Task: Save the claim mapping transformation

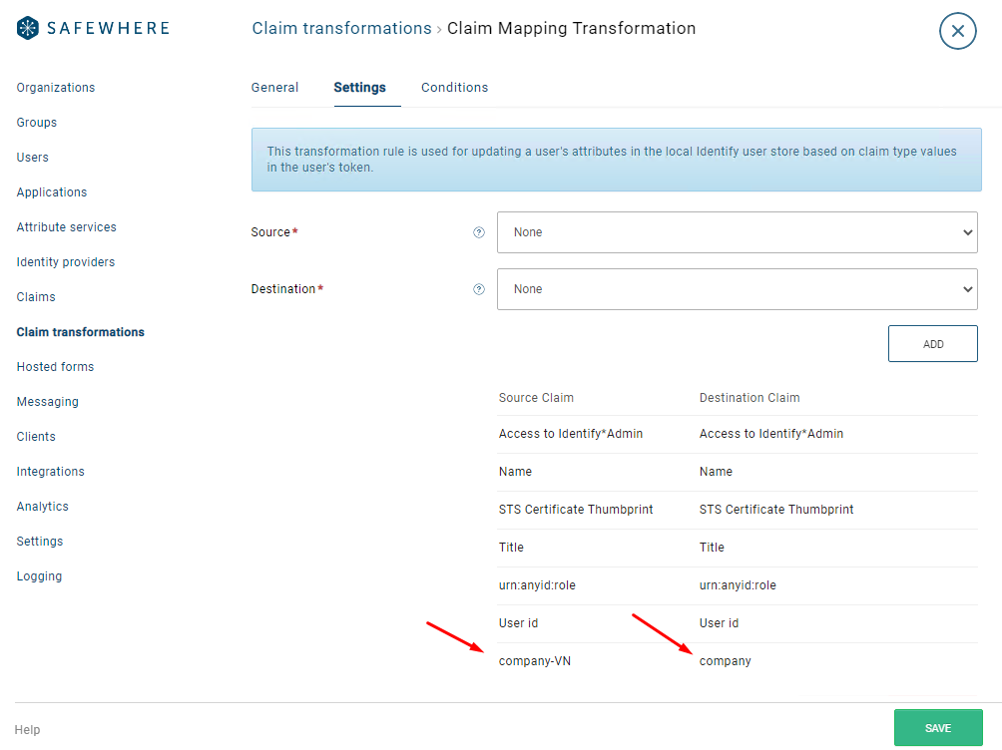Action: coord(937,728)
